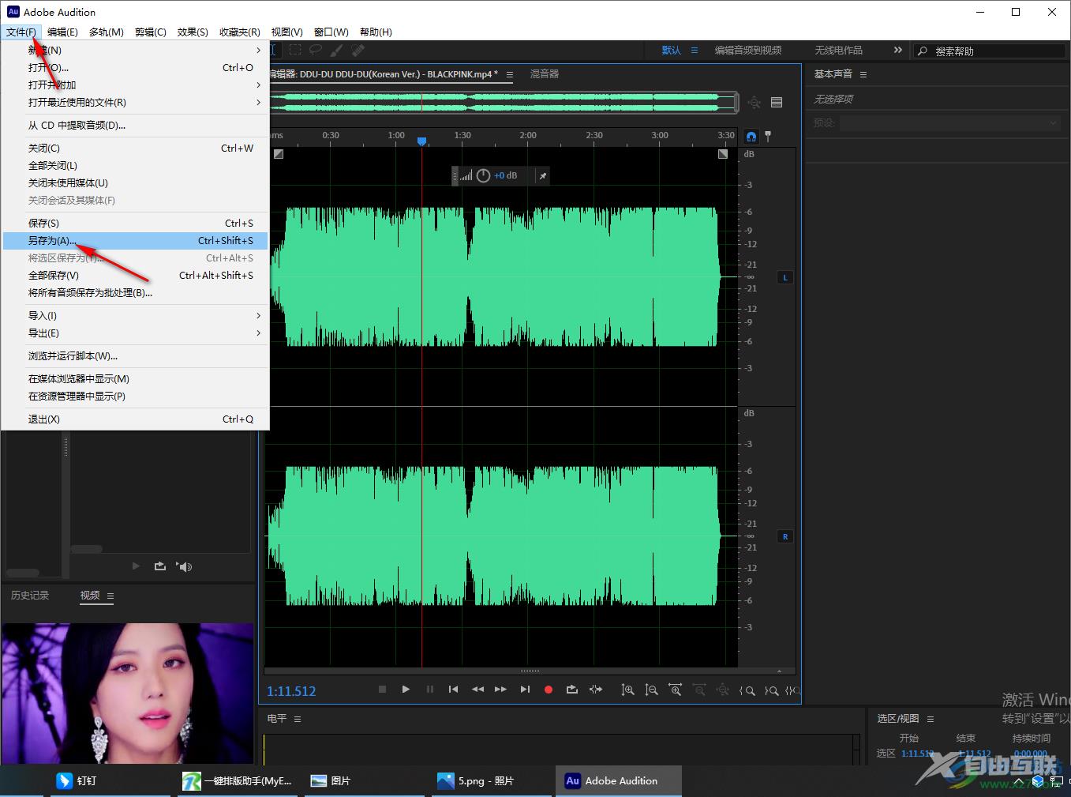Screen dimensions: 1071x797
Task: Click the Stop transport button
Action: (x=382, y=689)
